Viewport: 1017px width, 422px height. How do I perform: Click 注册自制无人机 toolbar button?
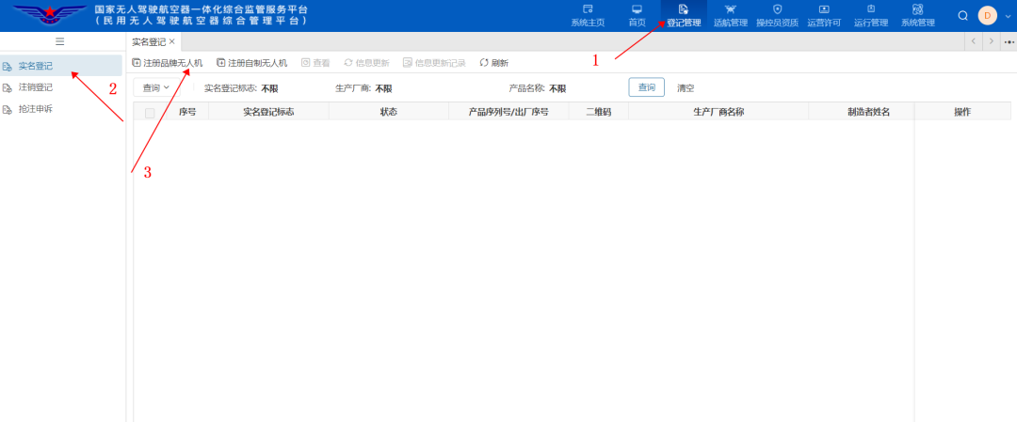pos(251,63)
